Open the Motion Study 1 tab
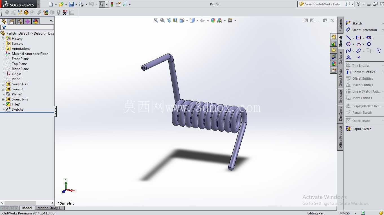The height and width of the screenshot is (215, 384). [49, 208]
